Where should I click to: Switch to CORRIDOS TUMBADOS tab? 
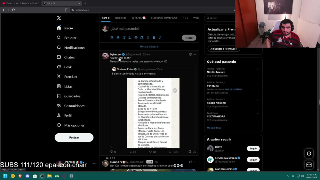[x=164, y=18]
